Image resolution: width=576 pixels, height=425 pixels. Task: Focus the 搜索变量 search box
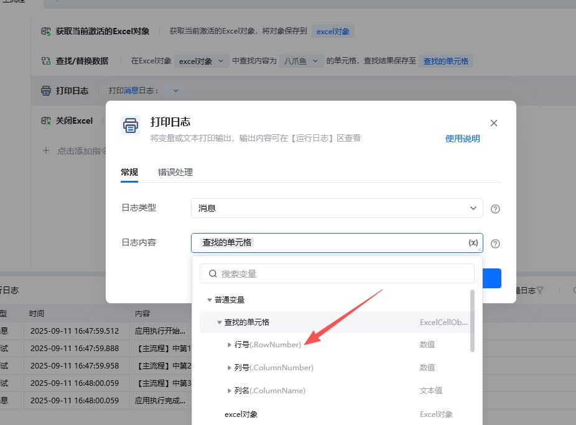337,273
